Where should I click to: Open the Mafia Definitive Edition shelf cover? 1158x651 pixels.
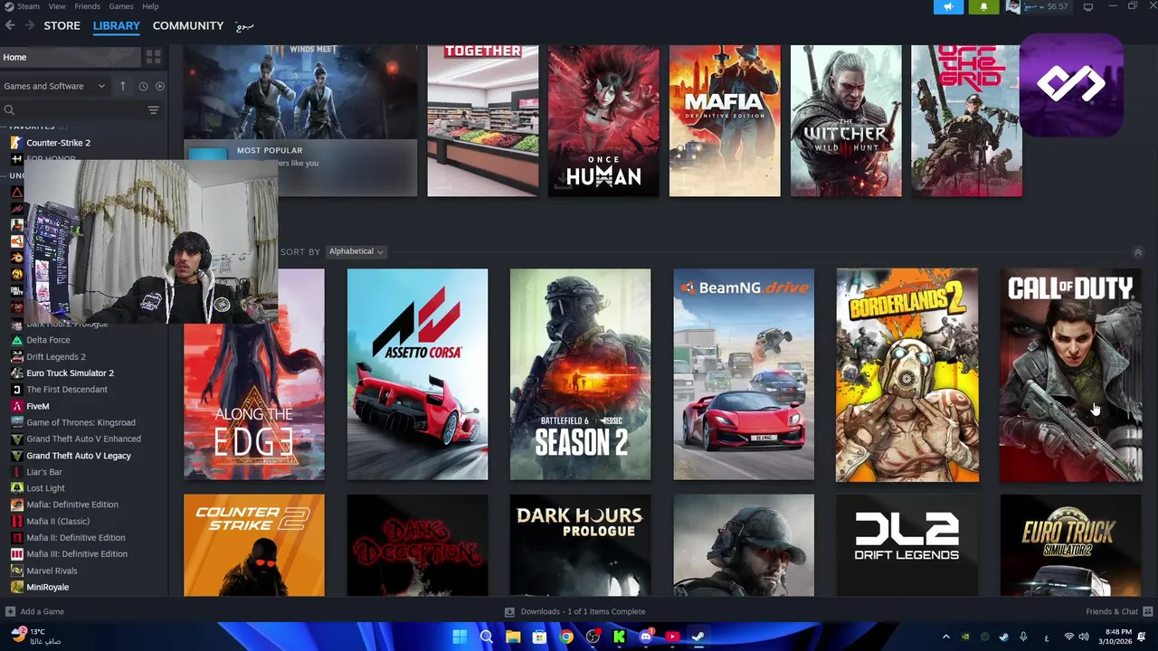[x=725, y=120]
